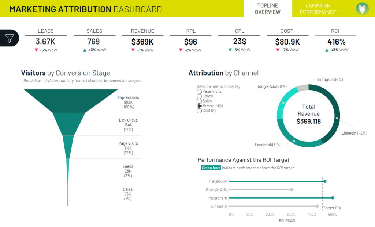Image resolution: width=375 pixels, height=227 pixels.
Task: Open the Topline Overview tab
Action: pos(268,9)
